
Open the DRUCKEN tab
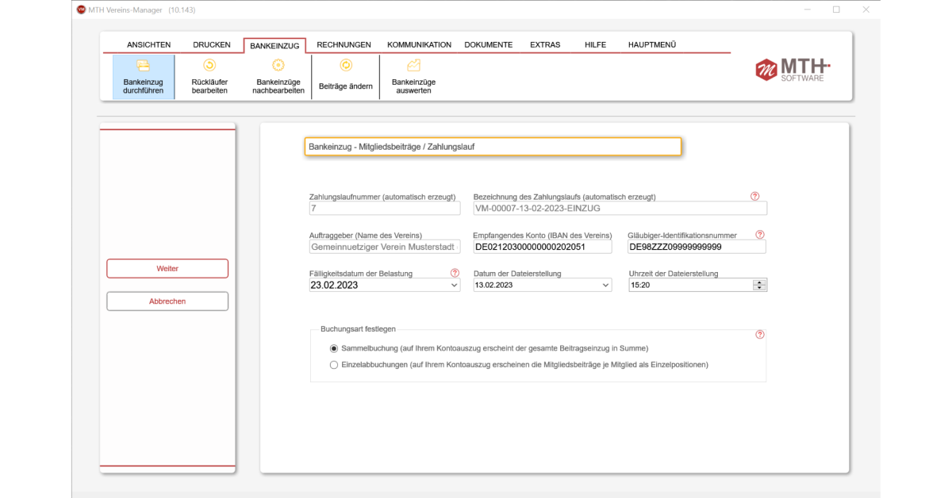point(212,45)
